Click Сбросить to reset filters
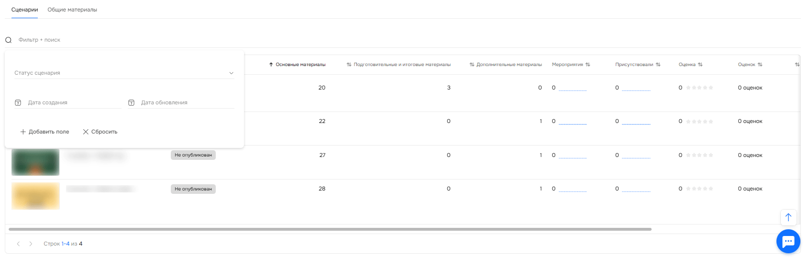 coord(100,132)
